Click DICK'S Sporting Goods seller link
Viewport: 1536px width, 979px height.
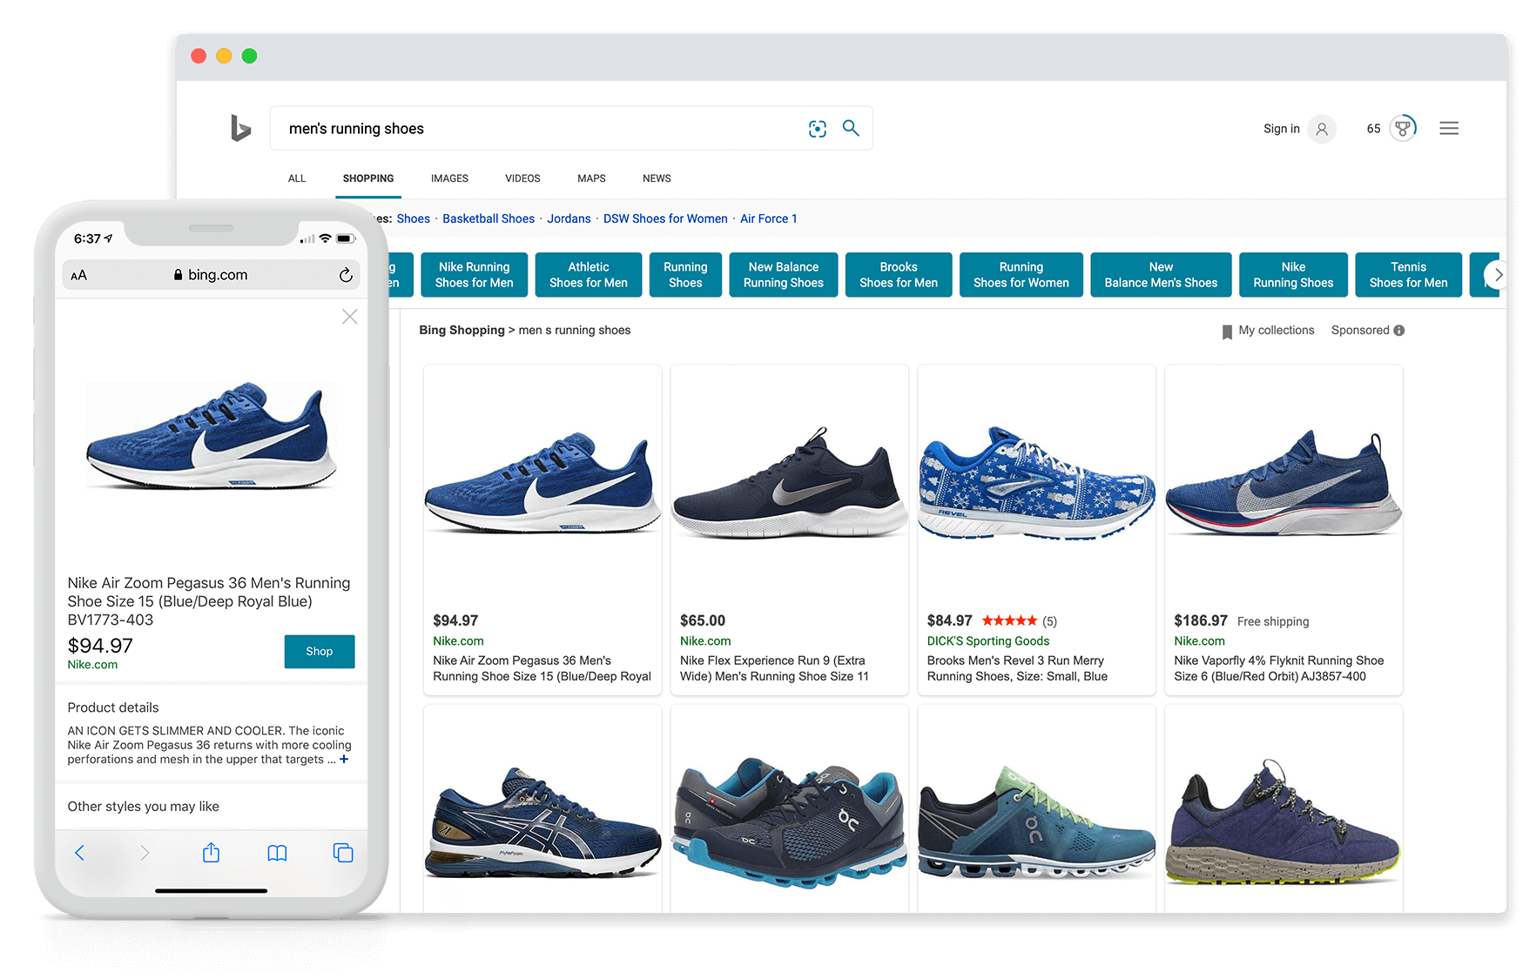coord(988,641)
